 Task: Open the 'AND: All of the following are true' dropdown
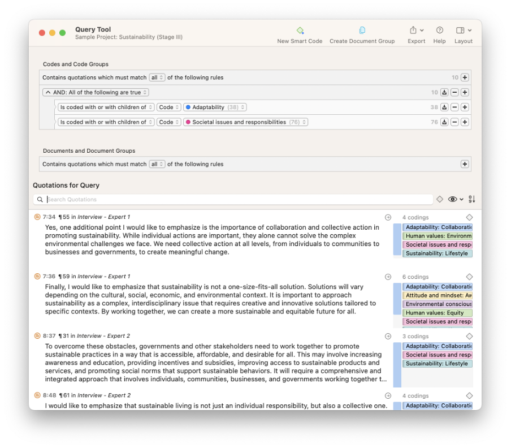click(x=96, y=93)
